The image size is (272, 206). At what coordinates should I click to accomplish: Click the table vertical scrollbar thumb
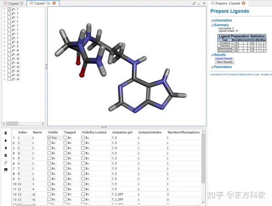(203, 158)
